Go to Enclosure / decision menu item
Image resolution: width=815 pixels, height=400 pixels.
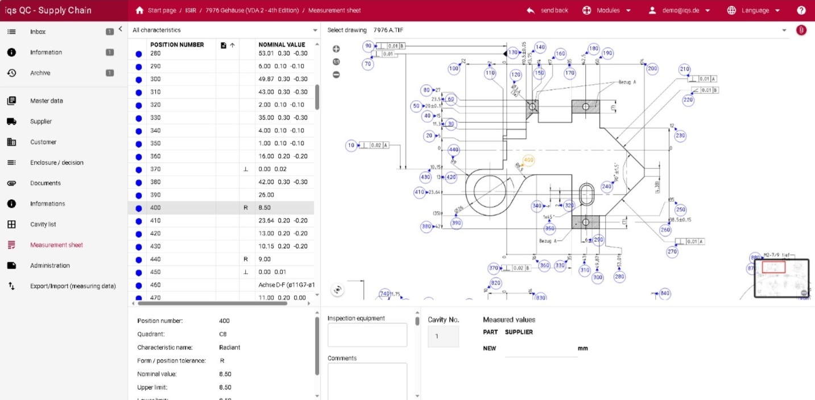56,163
